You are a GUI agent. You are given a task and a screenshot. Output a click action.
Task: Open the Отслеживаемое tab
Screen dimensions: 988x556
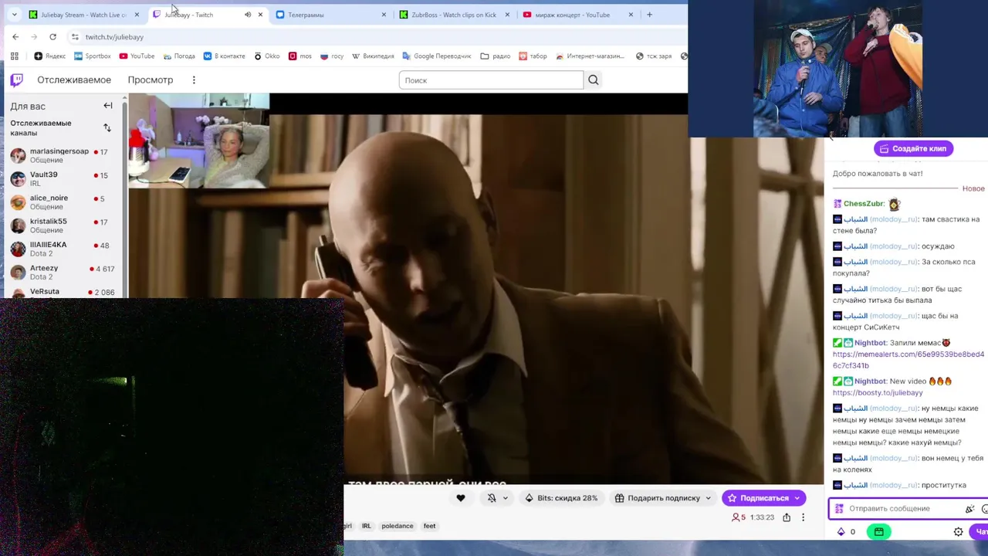pos(74,80)
